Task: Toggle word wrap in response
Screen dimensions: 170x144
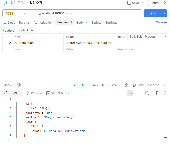Action: (130, 93)
